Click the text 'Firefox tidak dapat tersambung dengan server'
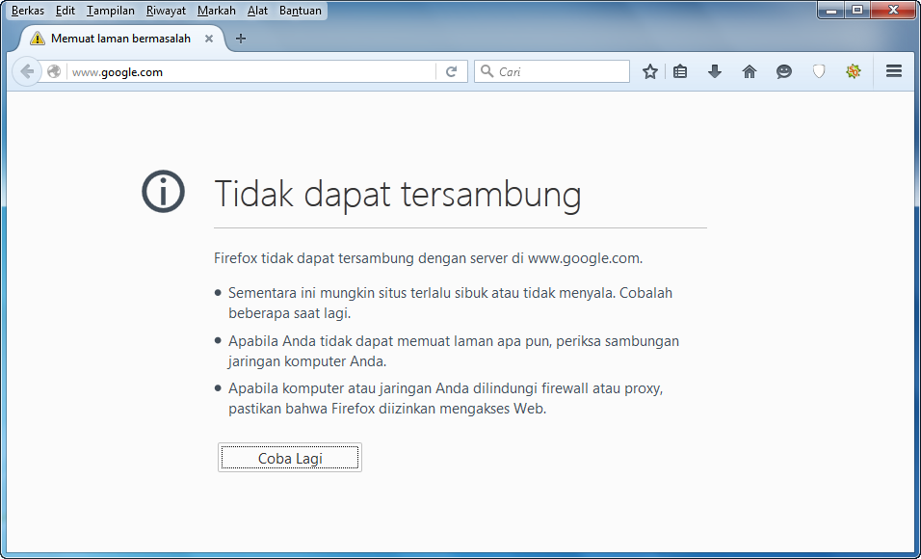The width and height of the screenshot is (921, 559). click(x=369, y=258)
